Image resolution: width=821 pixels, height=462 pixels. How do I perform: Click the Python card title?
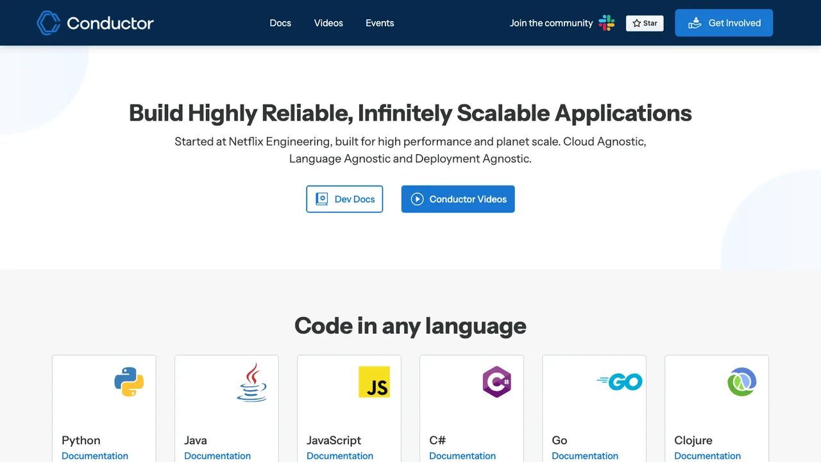(x=81, y=440)
